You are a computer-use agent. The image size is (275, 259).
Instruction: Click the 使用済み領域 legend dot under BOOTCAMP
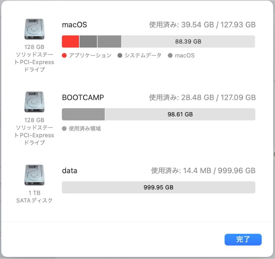64,129
